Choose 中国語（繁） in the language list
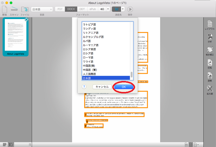 106,70
